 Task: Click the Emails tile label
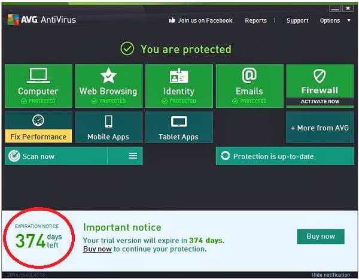(x=250, y=91)
